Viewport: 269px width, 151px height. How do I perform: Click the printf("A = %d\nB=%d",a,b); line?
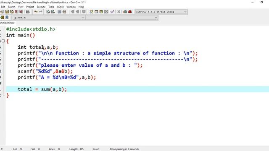click(x=57, y=77)
